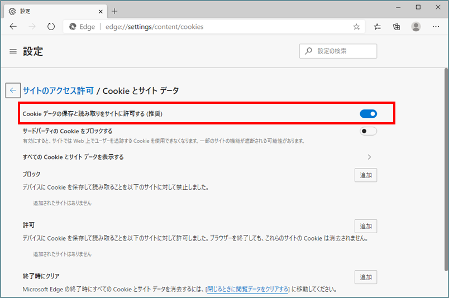Click the browser forward arrow button
Image resolution: width=449 pixels, height=298 pixels.
[32, 27]
